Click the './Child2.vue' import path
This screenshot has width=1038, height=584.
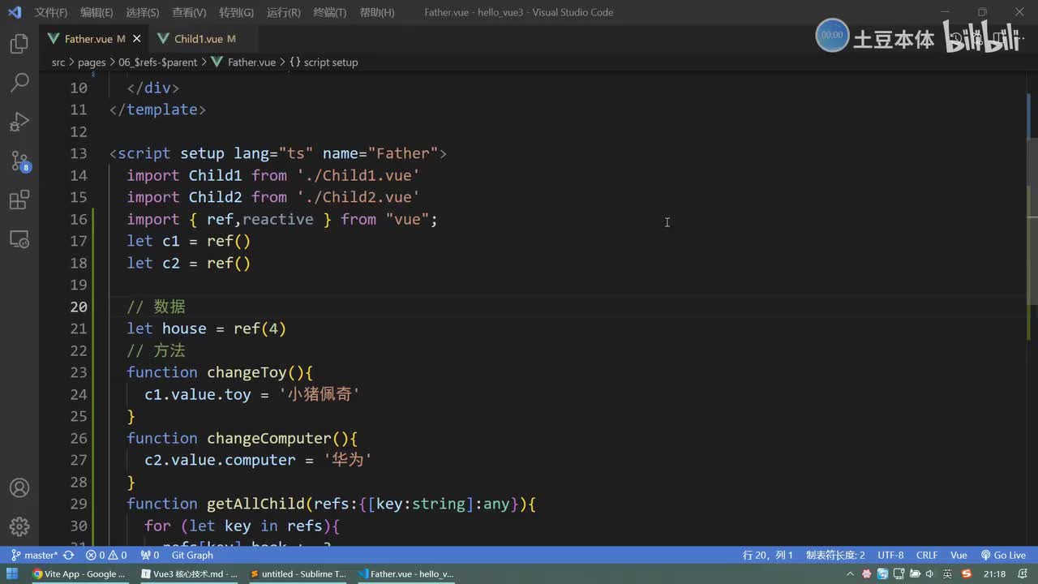[358, 197]
